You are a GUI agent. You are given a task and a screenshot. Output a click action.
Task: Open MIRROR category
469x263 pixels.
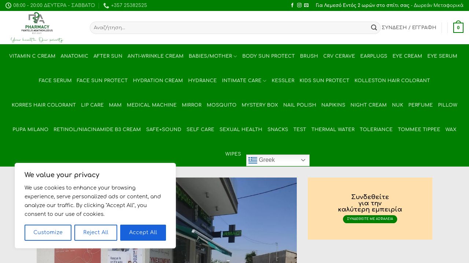point(192,105)
